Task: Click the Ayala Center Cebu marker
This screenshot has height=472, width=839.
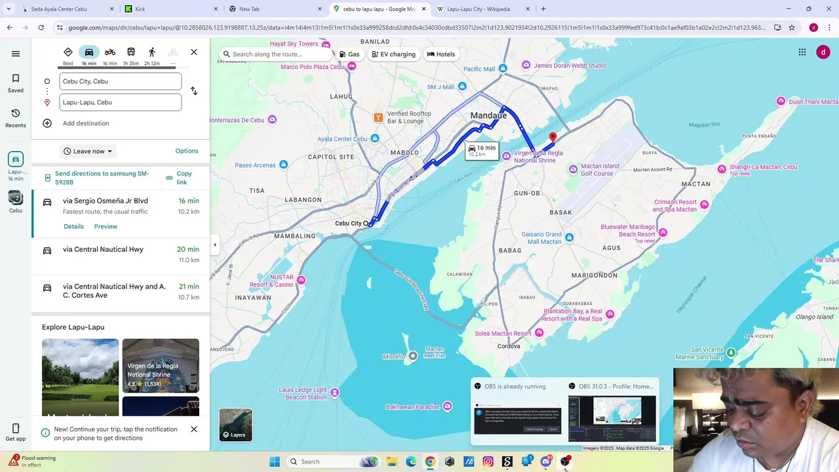Action: click(x=374, y=138)
